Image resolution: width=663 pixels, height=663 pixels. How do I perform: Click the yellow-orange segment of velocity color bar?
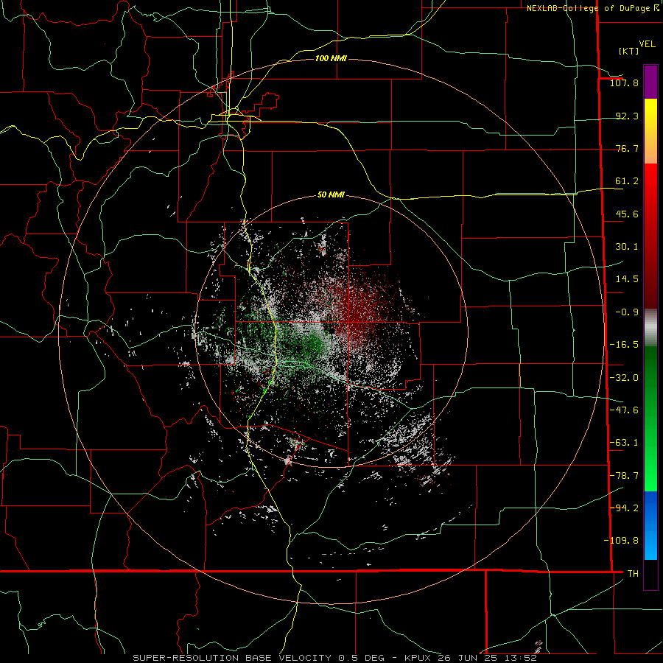650,131
